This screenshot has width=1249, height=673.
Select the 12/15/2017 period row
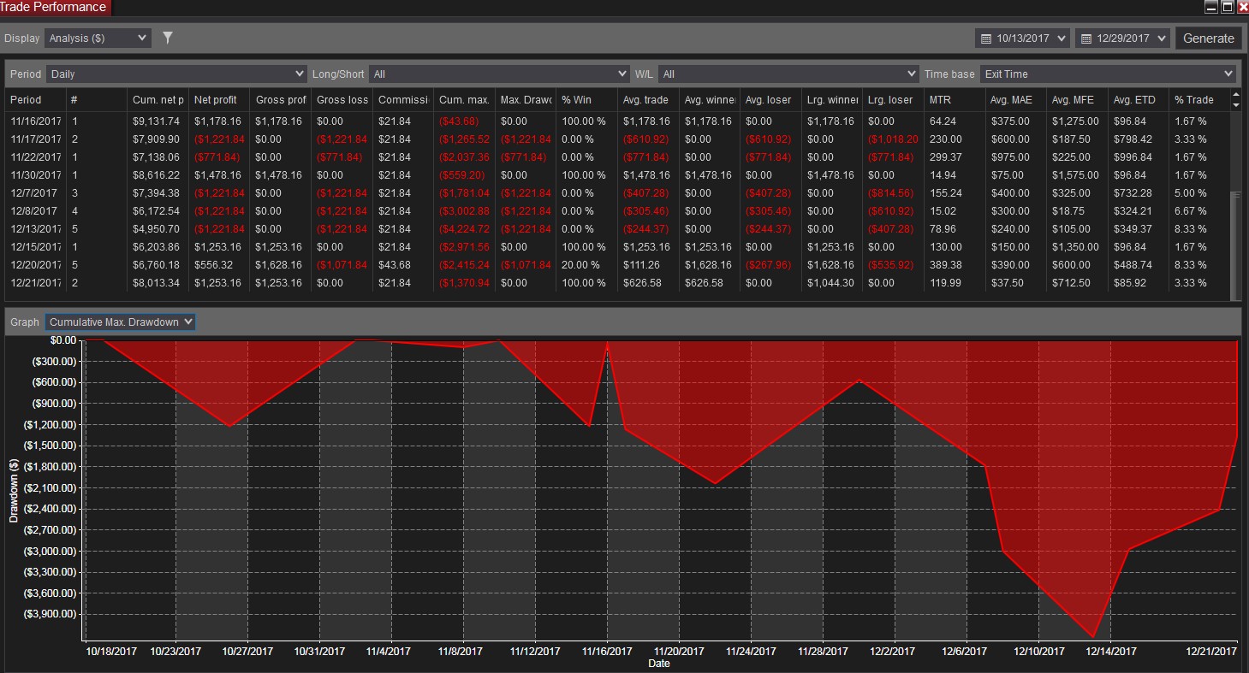(617, 247)
